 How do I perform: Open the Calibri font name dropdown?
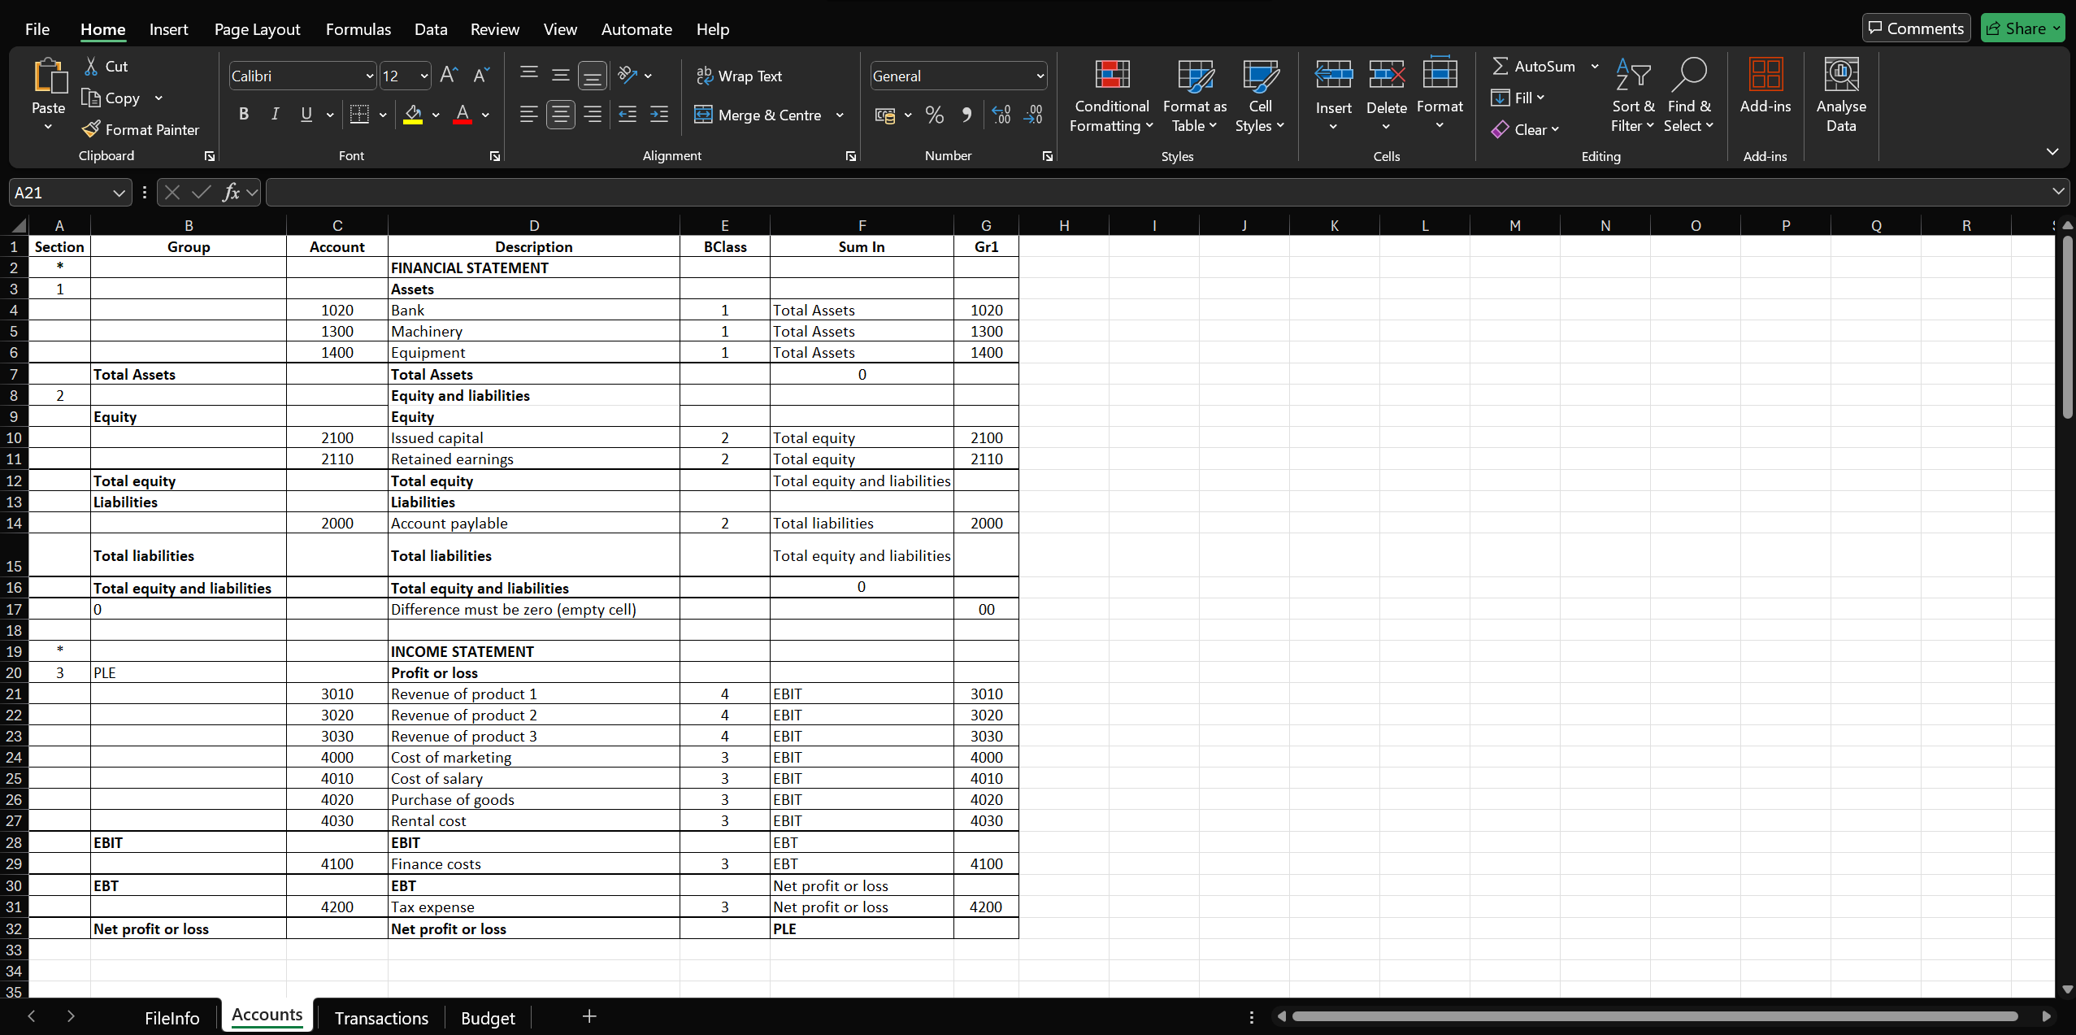pyautogui.click(x=369, y=76)
